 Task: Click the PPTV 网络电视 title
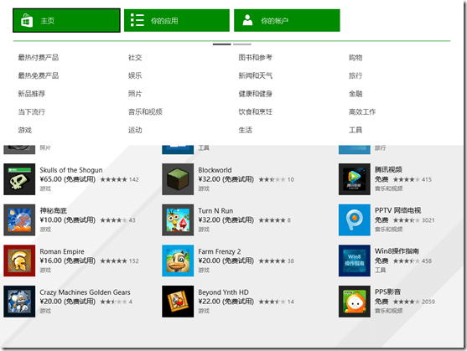tap(398, 210)
